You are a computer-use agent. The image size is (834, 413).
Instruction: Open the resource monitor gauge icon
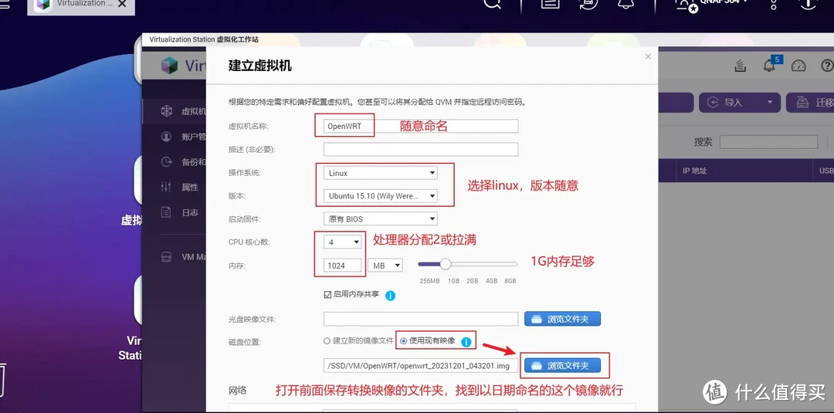pos(798,66)
